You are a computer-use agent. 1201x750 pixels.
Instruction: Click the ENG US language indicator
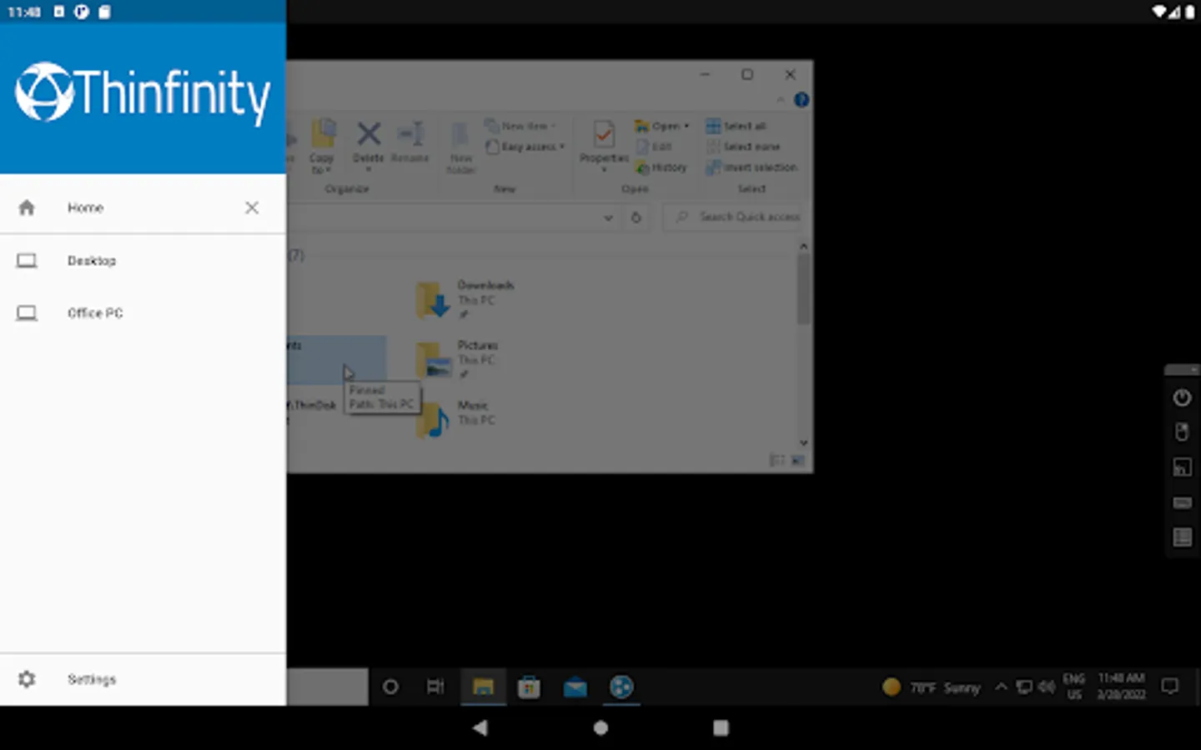[1074, 687]
